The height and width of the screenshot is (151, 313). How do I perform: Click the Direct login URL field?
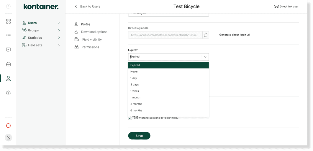165,35
